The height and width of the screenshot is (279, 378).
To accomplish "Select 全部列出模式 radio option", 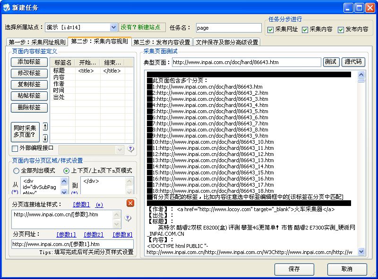I will coord(17,171).
